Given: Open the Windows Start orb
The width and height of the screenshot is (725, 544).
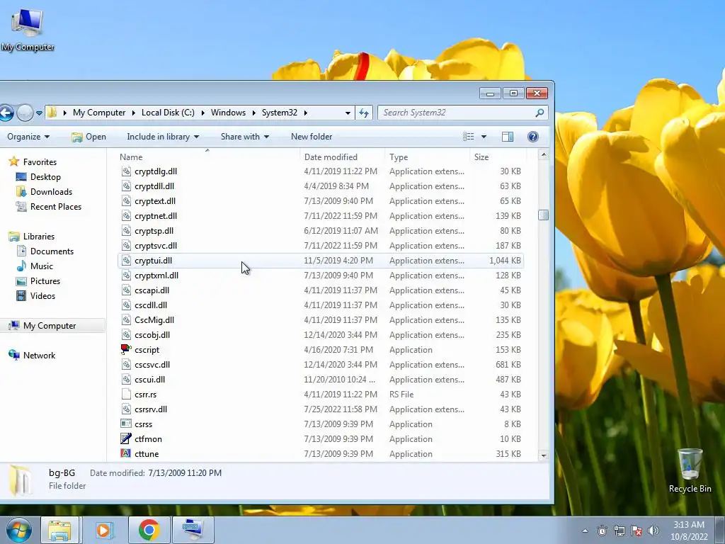Looking at the screenshot, I should pyautogui.click(x=18, y=530).
